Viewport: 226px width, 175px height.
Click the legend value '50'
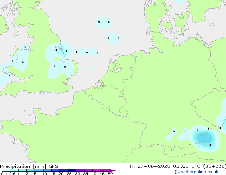click(110, 174)
